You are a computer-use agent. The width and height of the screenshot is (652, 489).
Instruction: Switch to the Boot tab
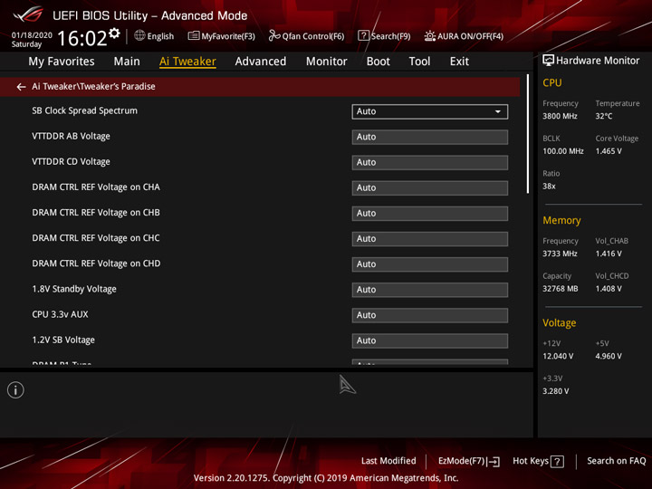point(378,62)
